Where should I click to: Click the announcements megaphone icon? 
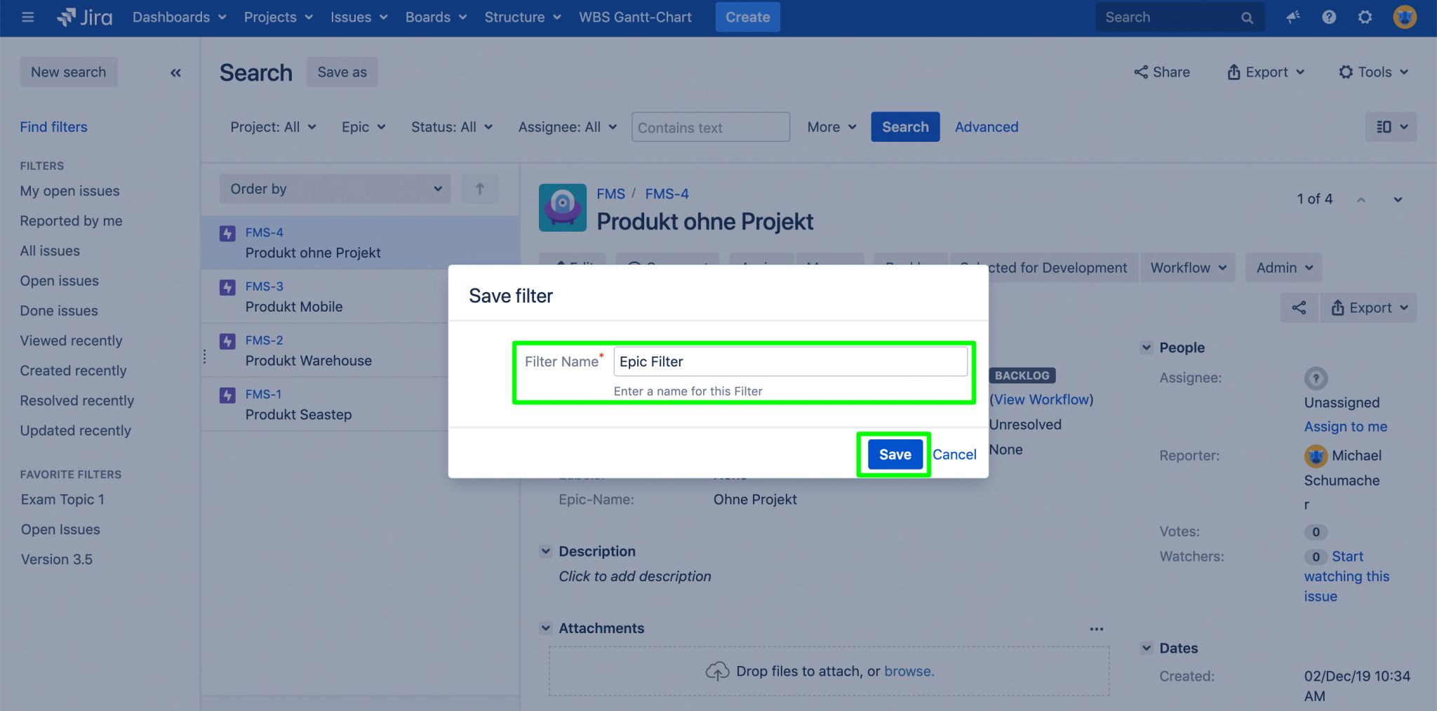click(1292, 17)
